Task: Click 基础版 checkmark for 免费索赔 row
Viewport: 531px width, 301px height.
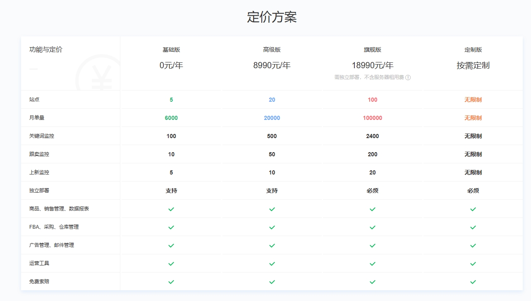Action: [171, 282]
